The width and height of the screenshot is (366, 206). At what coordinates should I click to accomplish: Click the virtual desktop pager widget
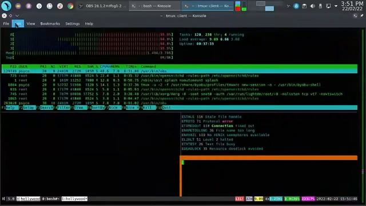pos(265,6)
